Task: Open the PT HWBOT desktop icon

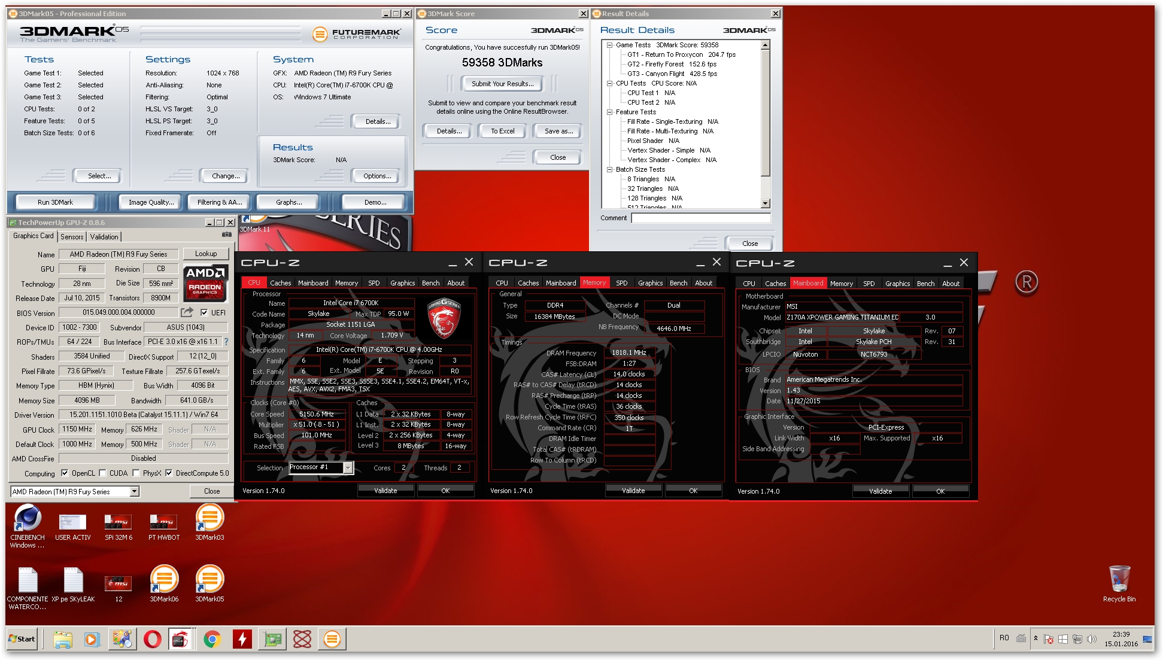Action: 164,527
